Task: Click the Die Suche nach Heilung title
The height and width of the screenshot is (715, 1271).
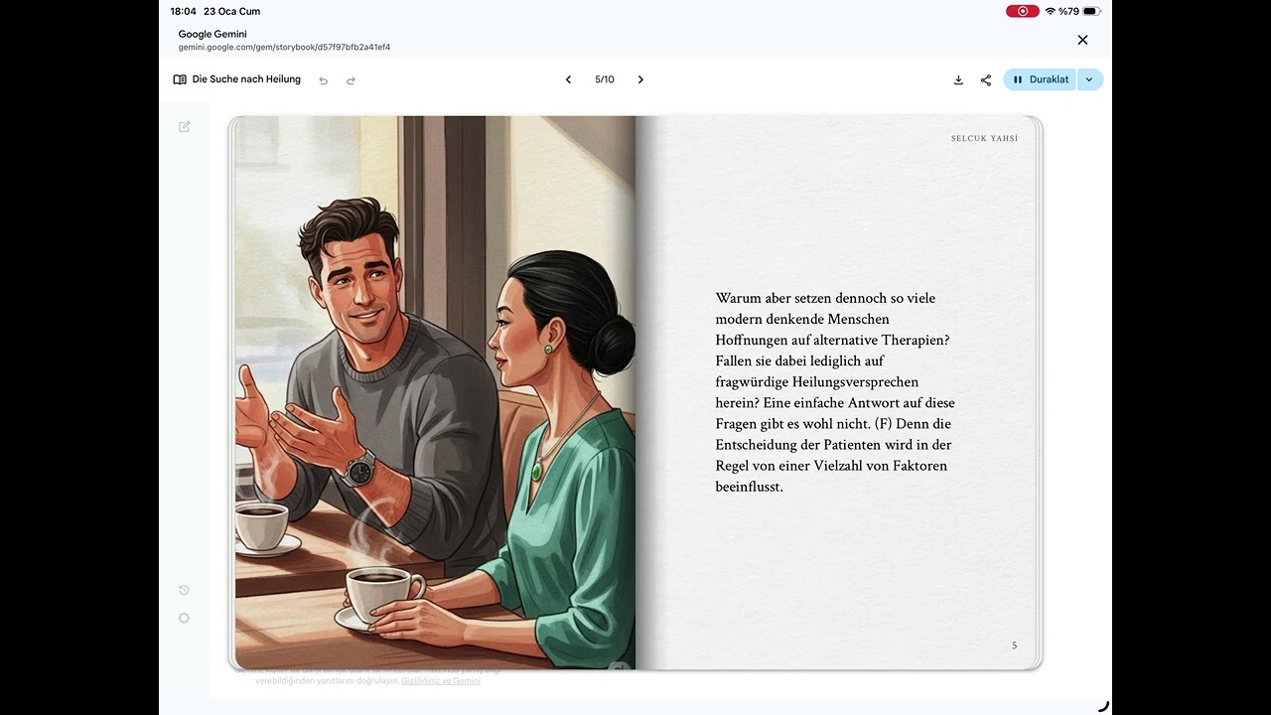Action: point(246,79)
